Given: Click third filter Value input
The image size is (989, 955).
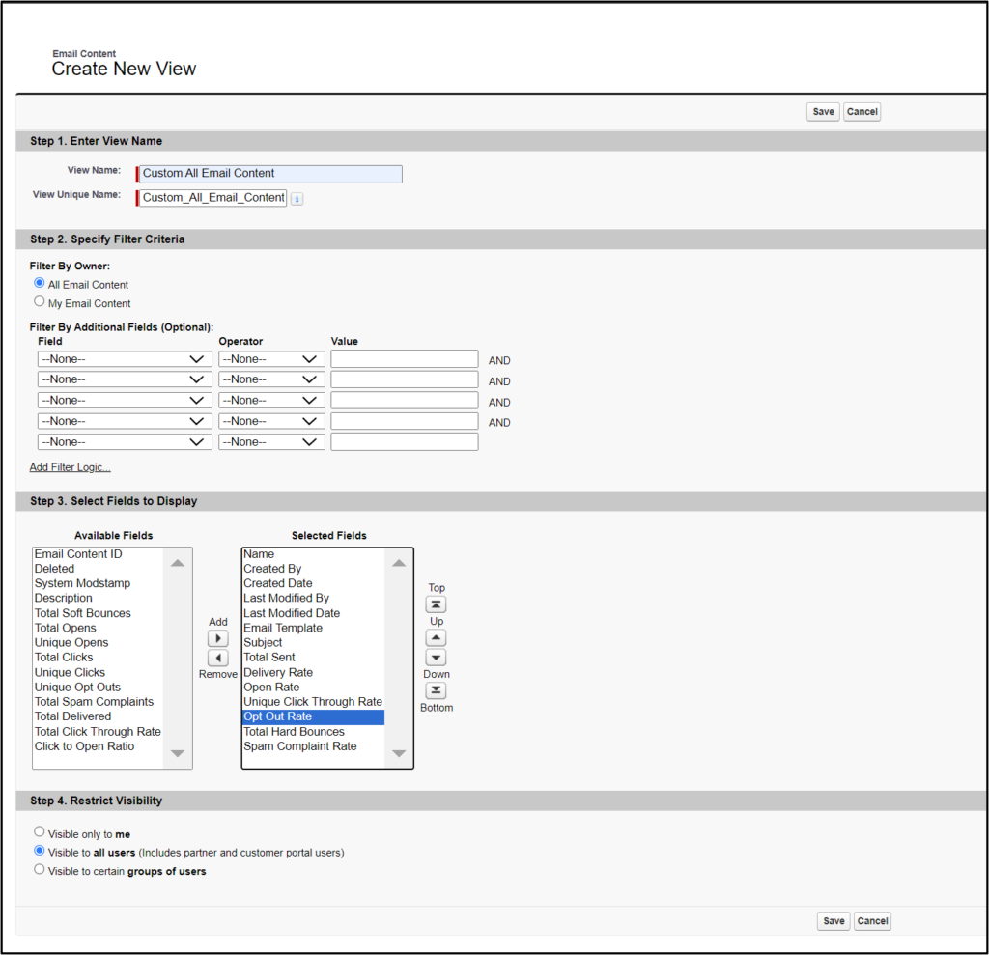Looking at the screenshot, I should click(x=405, y=400).
